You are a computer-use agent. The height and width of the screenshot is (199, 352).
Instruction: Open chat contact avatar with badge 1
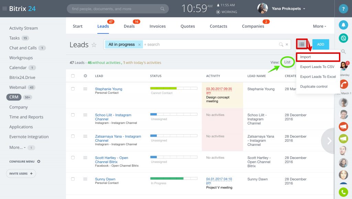(344, 66)
